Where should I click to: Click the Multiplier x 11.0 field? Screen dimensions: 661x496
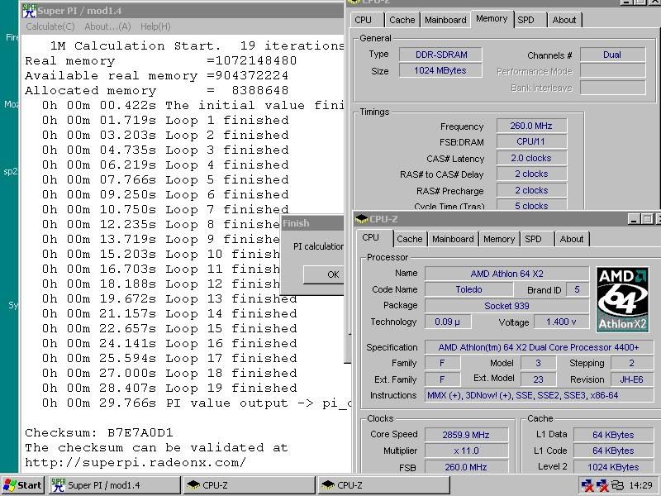(466, 451)
